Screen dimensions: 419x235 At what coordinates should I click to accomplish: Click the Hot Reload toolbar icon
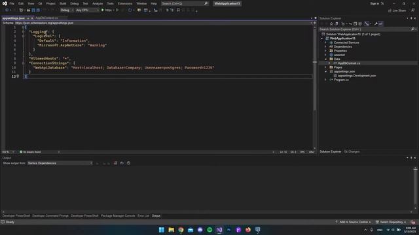pyautogui.click(x=130, y=10)
